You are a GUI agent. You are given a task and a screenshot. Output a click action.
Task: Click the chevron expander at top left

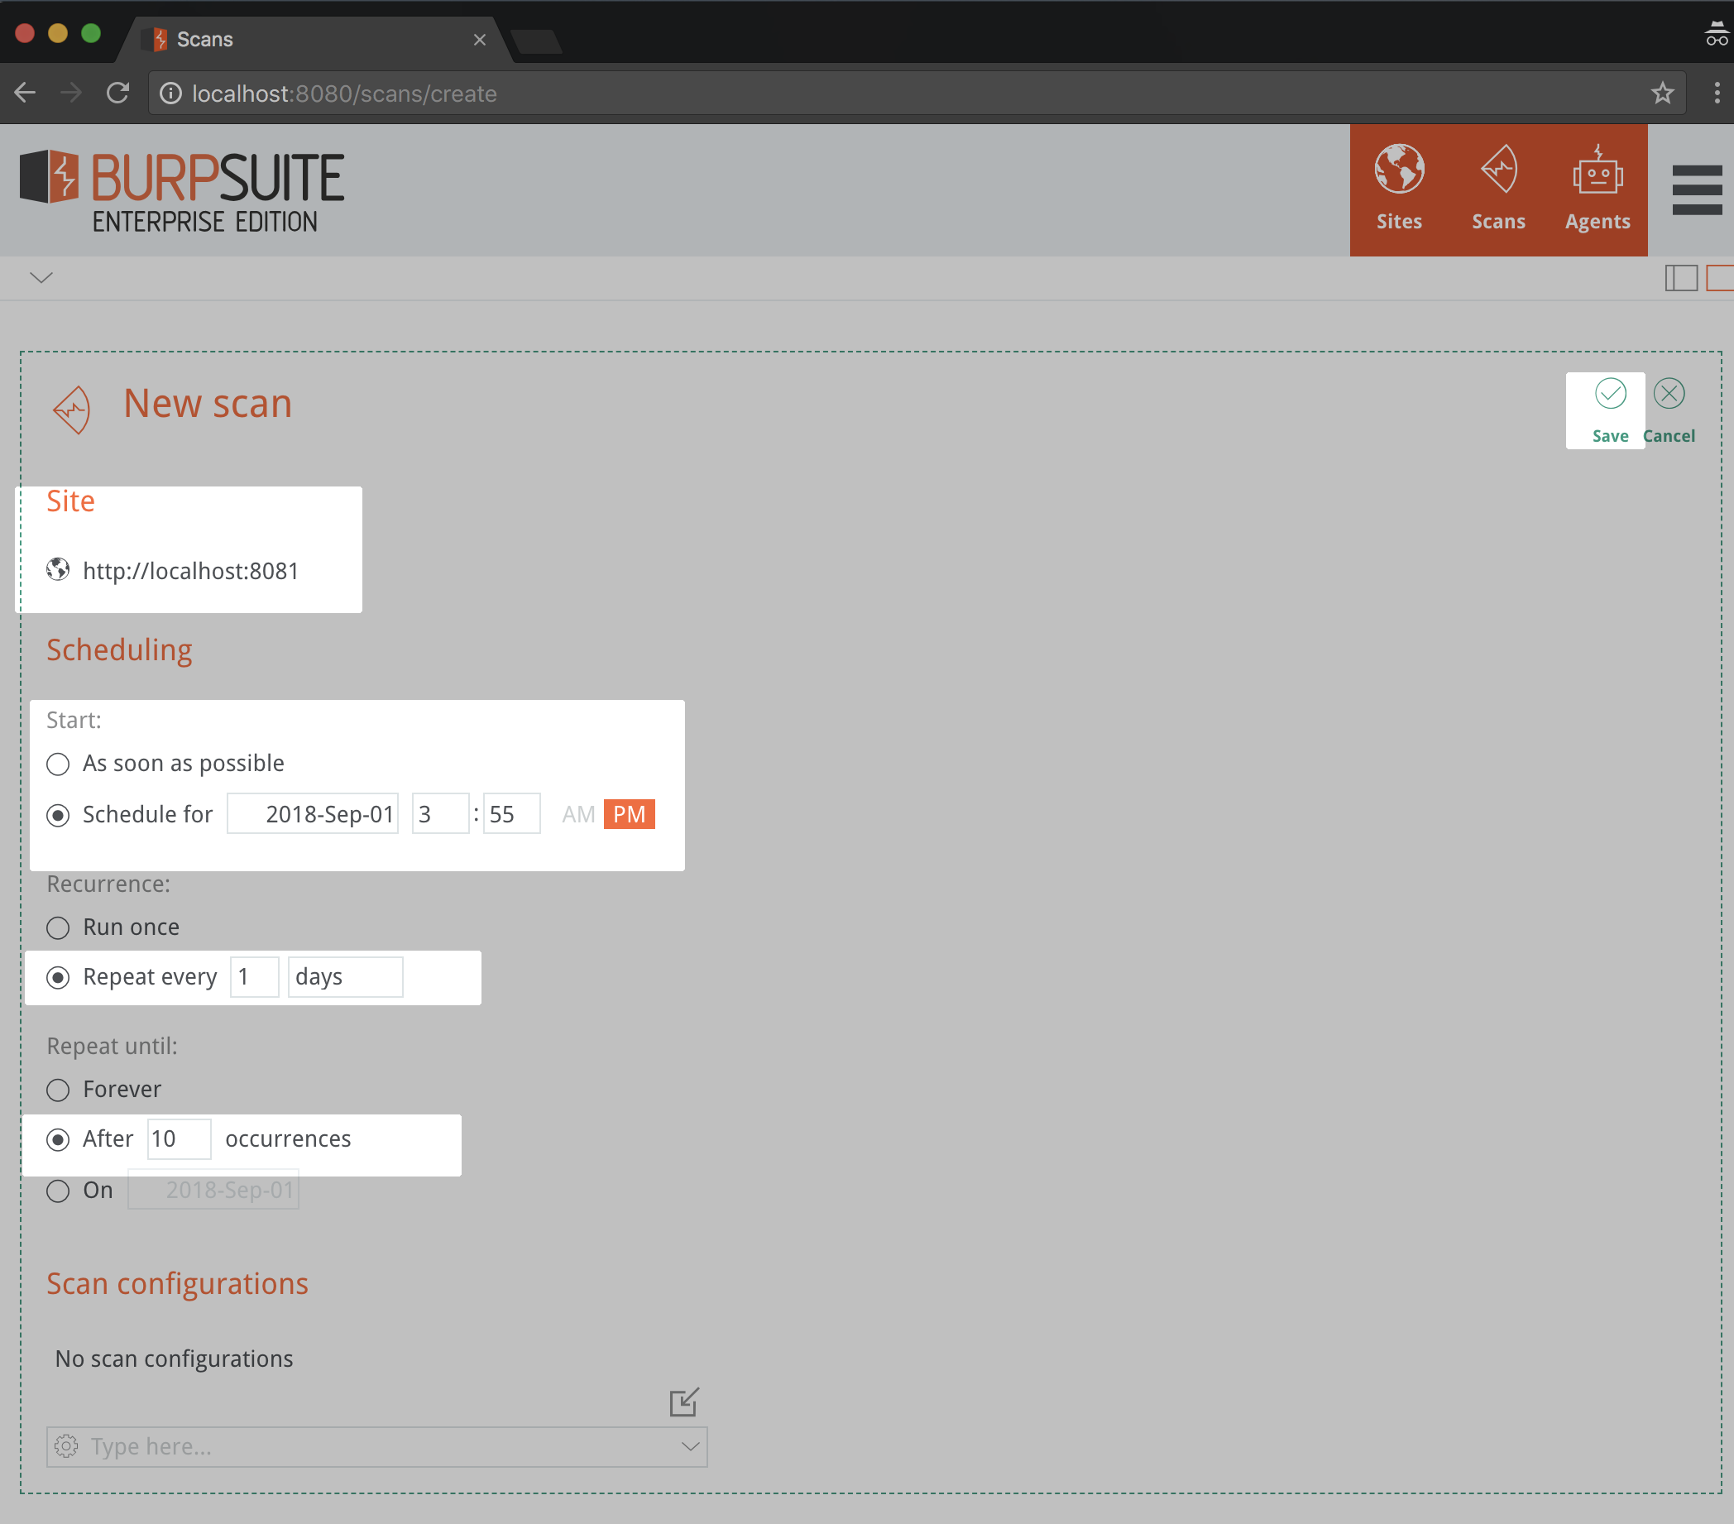pyautogui.click(x=41, y=276)
